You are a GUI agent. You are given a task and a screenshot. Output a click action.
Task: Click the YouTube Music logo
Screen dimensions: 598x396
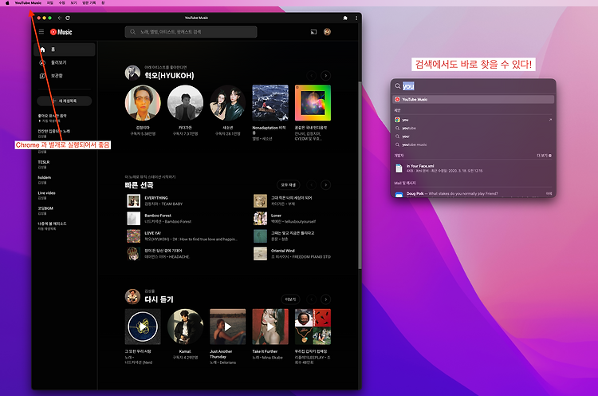pyautogui.click(x=61, y=32)
